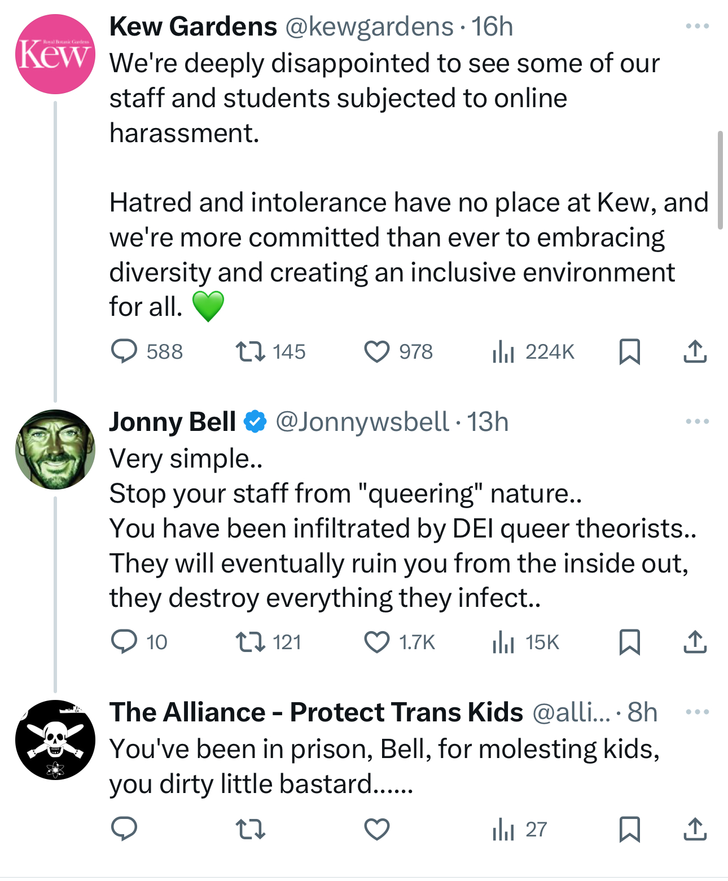Share the Kew Gardens tweet

pyautogui.click(x=695, y=351)
